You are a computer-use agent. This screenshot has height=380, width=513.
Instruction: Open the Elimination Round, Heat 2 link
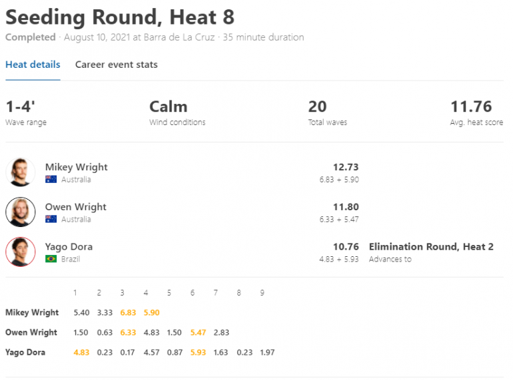pyautogui.click(x=431, y=247)
